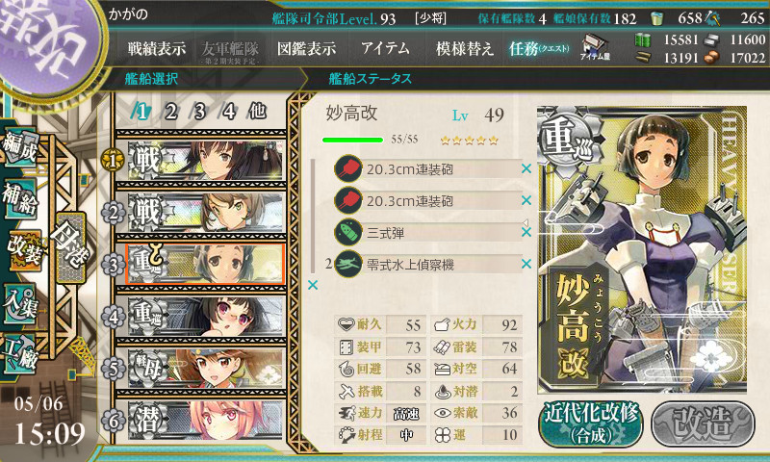
Task: Remove the 三式弾 equipment with its X
Action: click(x=526, y=232)
